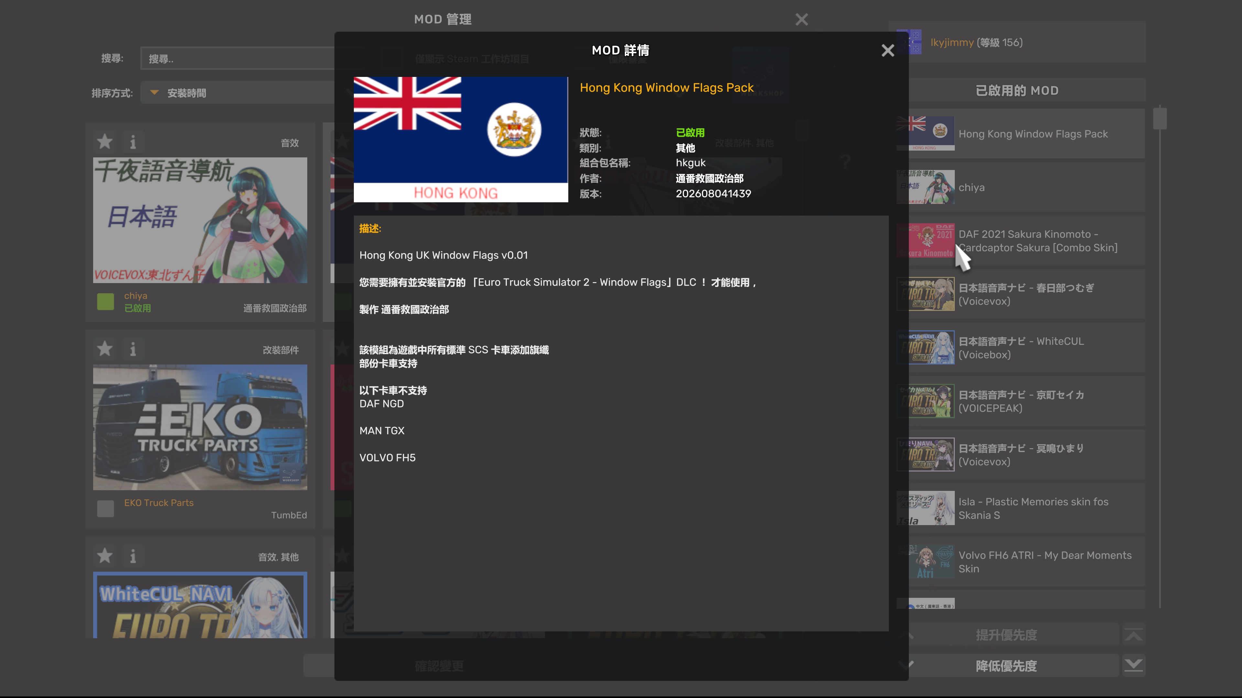This screenshot has height=698, width=1242.
Task: Open info for the chiya mod card
Action: tap(133, 142)
